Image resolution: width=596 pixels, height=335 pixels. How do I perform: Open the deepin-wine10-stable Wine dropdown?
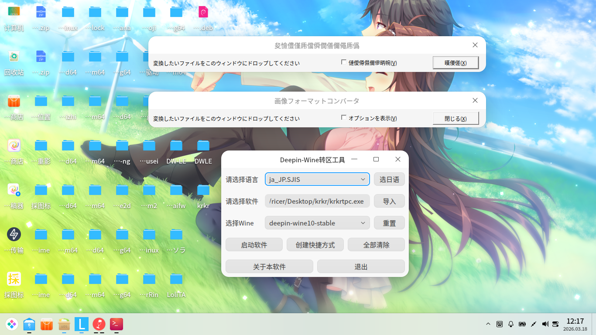(x=317, y=223)
